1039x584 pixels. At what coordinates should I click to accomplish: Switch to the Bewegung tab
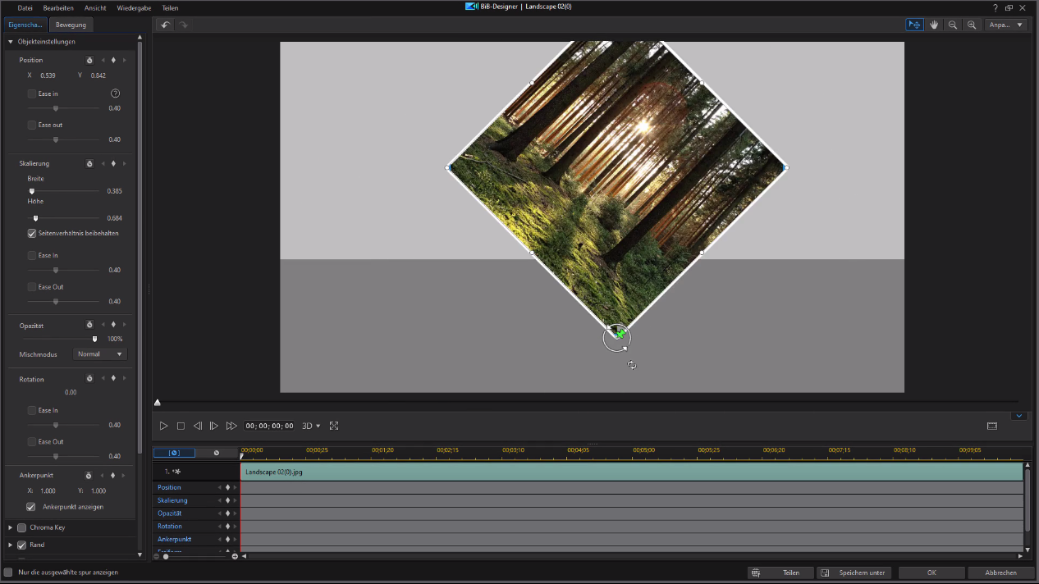click(x=71, y=25)
